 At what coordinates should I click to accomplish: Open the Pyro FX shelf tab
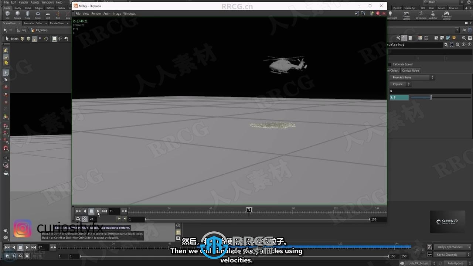pos(397,8)
